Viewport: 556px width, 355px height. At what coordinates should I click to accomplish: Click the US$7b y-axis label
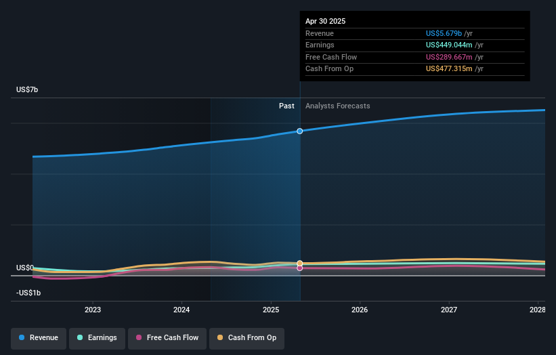click(x=27, y=89)
